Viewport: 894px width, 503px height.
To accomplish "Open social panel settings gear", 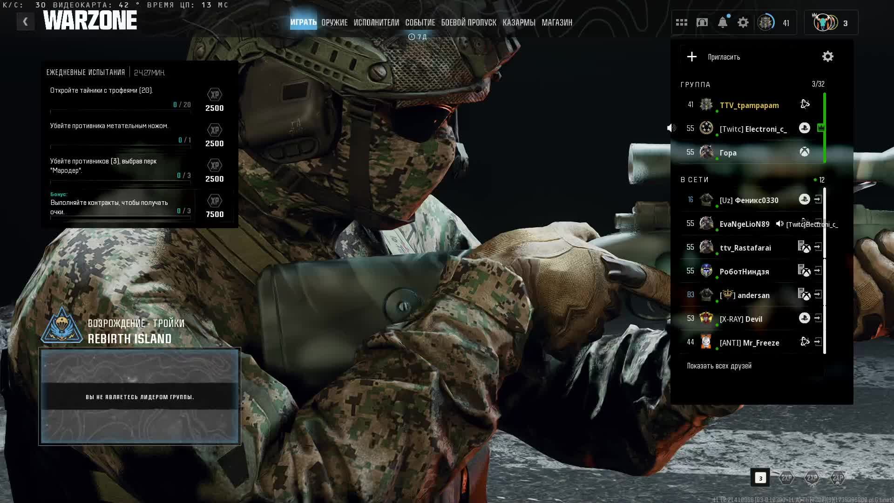I will click(827, 57).
